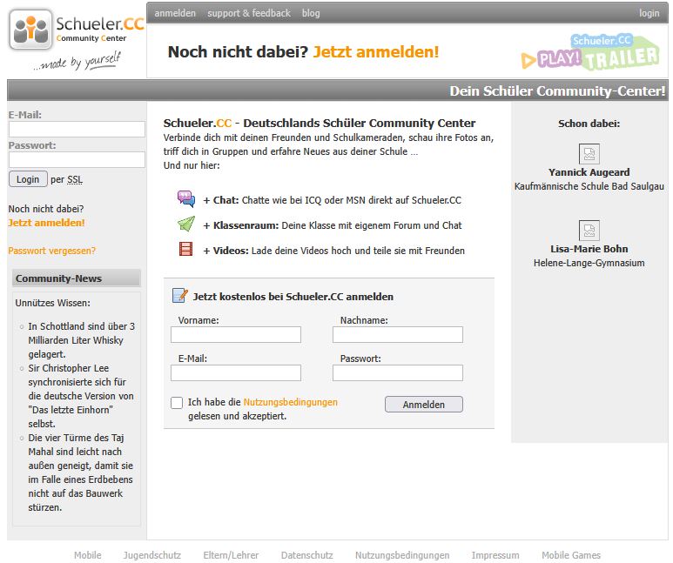Open Nutzungsbedingungen footer link
This screenshot has height=563, width=673.
click(402, 555)
